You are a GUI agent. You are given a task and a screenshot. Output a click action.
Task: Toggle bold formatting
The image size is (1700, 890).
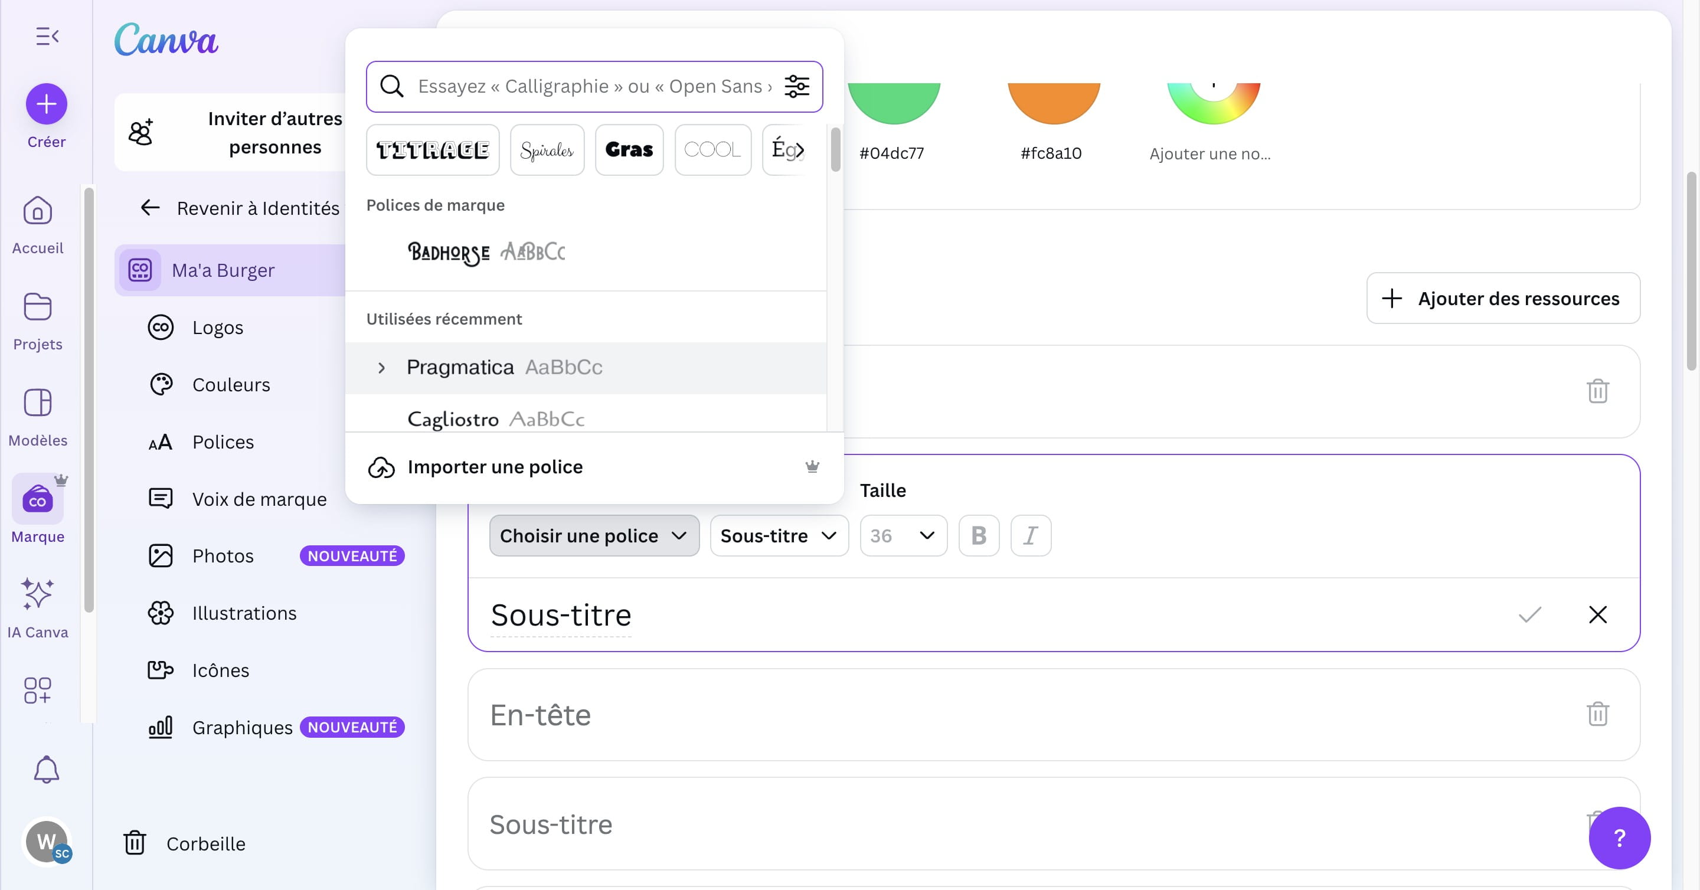click(x=978, y=535)
